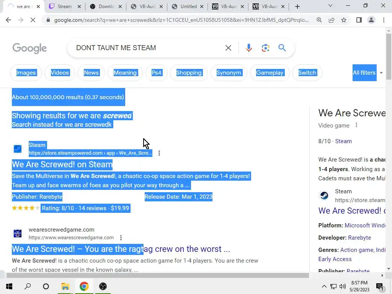Screen dimensions: 392x294
Task: Open knowledge panel more options dots
Action: [x=356, y=125]
